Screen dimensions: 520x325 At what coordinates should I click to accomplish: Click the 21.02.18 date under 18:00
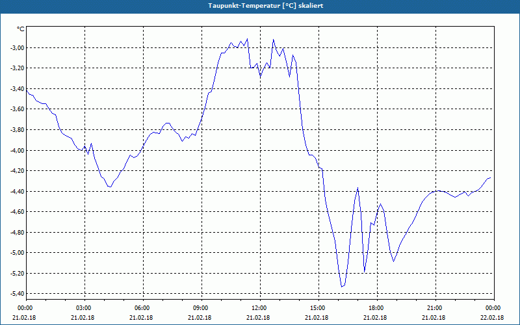[375, 317]
